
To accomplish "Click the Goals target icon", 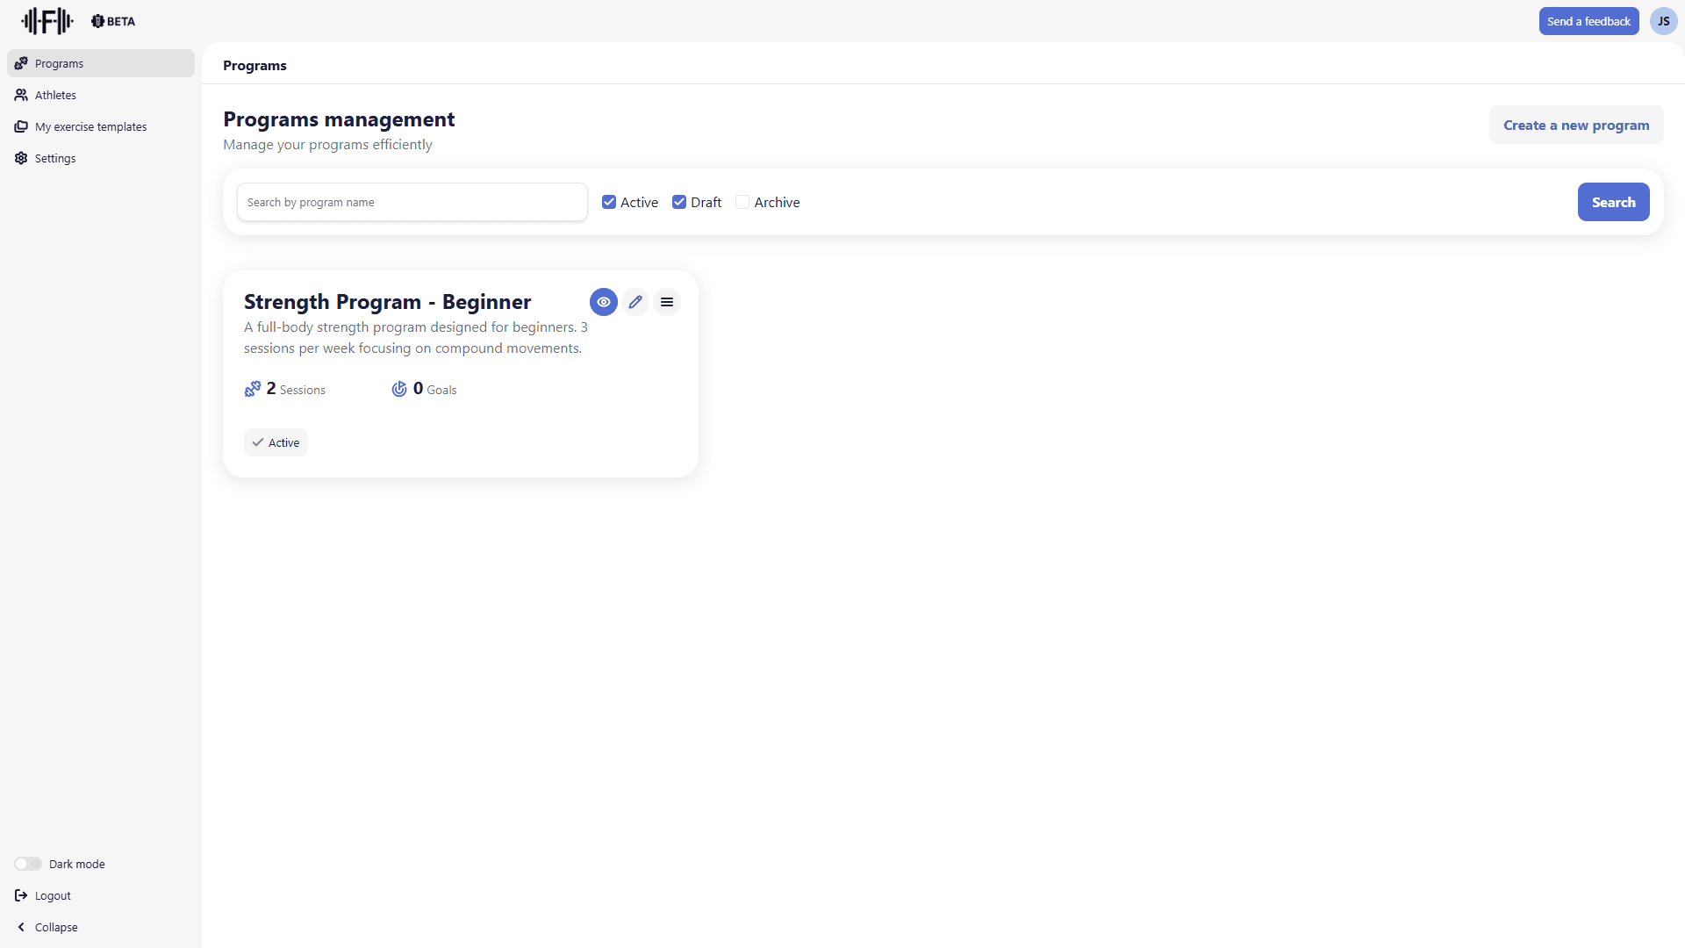I will click(399, 389).
